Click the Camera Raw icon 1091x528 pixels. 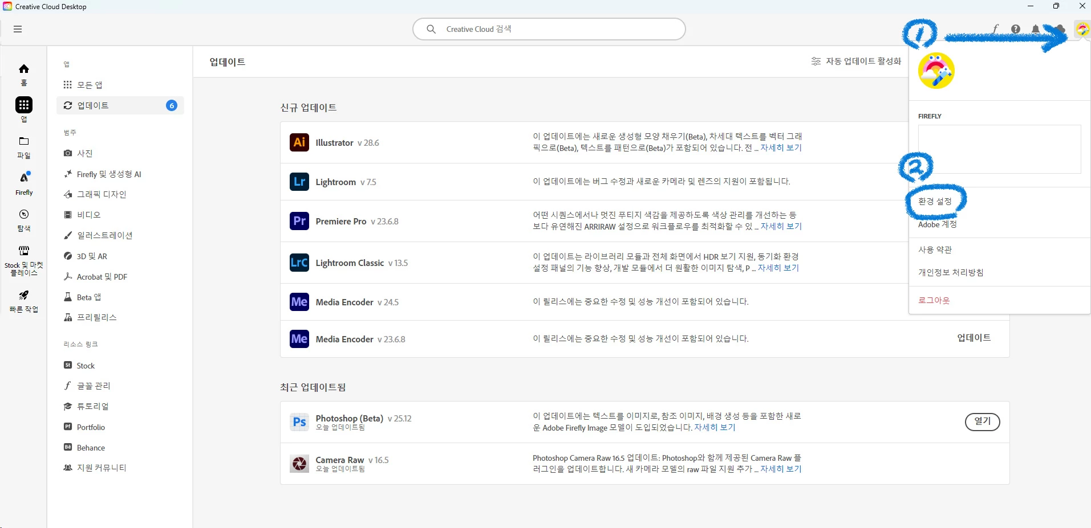coord(299,464)
